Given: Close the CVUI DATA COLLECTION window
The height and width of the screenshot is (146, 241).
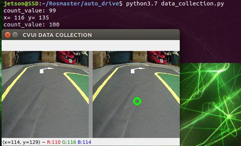Looking at the screenshot, I should [x=7, y=35].
